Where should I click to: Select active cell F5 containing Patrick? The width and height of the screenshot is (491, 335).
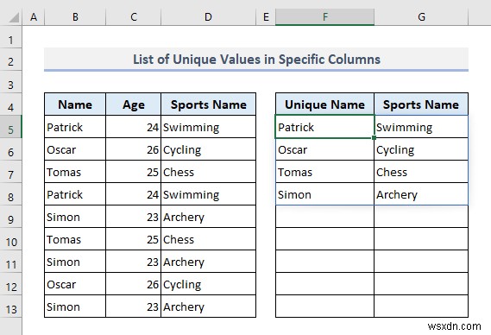pos(325,127)
